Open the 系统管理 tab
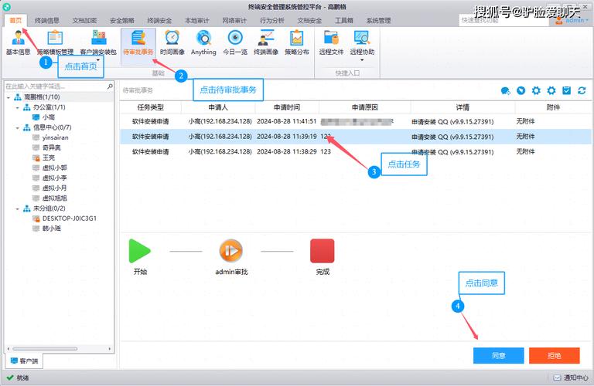This screenshot has height=386, width=594. click(378, 20)
